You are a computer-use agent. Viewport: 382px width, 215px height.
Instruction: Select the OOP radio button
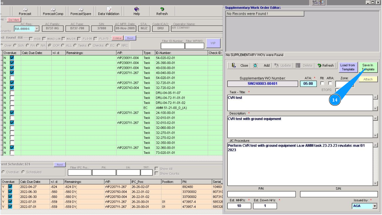click(50, 45)
